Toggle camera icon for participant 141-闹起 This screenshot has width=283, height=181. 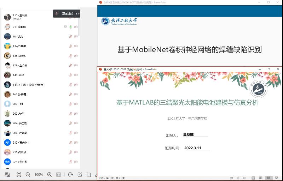(76, 75)
